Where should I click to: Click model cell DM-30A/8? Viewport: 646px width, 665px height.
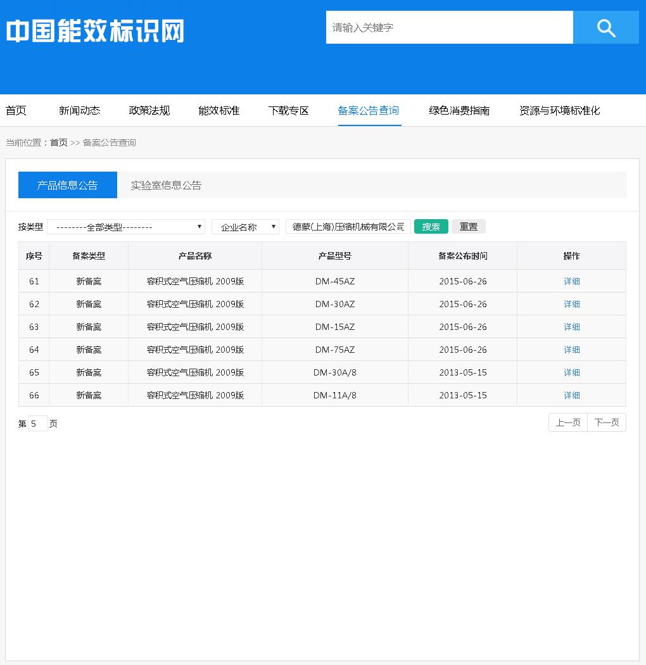[x=335, y=372]
